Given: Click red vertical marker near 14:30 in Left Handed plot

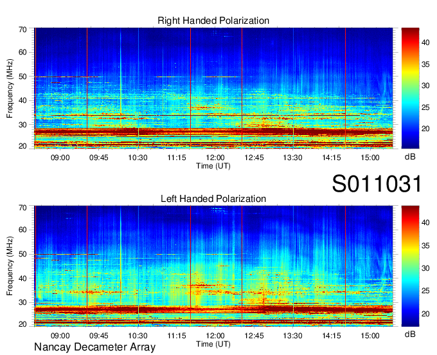Looking at the screenshot, I should click(x=345, y=266).
